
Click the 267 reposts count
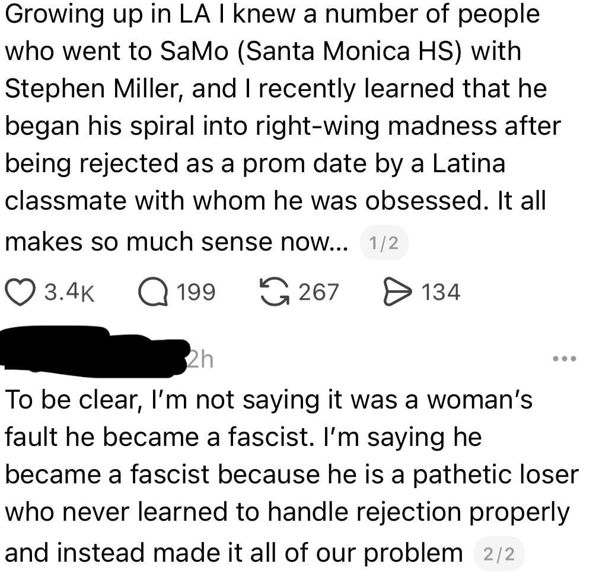pos(318,292)
